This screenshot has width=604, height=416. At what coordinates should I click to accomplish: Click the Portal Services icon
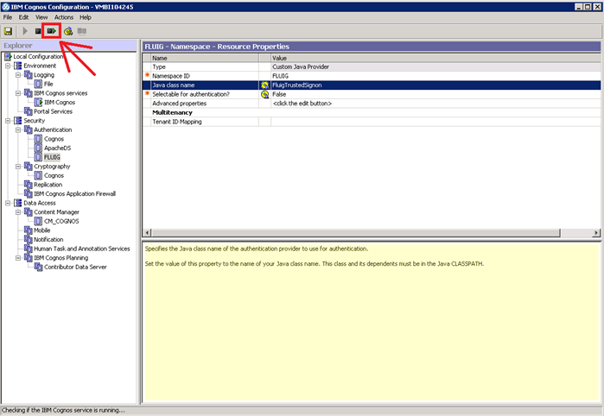29,111
